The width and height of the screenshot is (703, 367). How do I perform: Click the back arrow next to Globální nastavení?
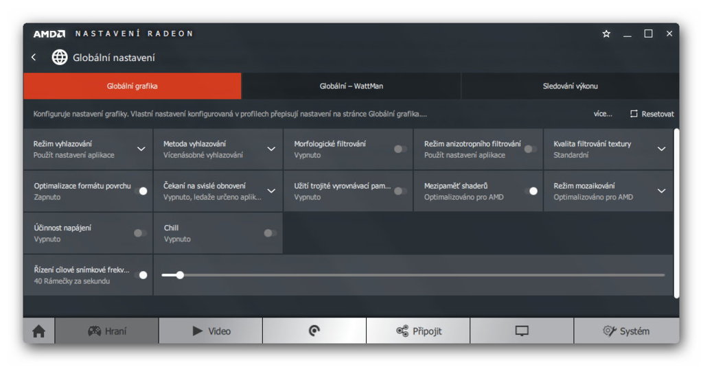[x=34, y=58]
